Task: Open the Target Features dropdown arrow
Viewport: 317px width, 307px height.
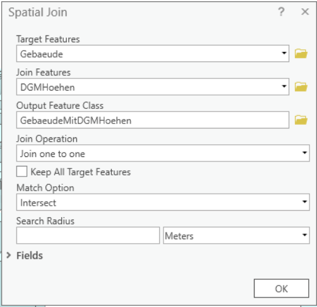Action: click(x=284, y=53)
